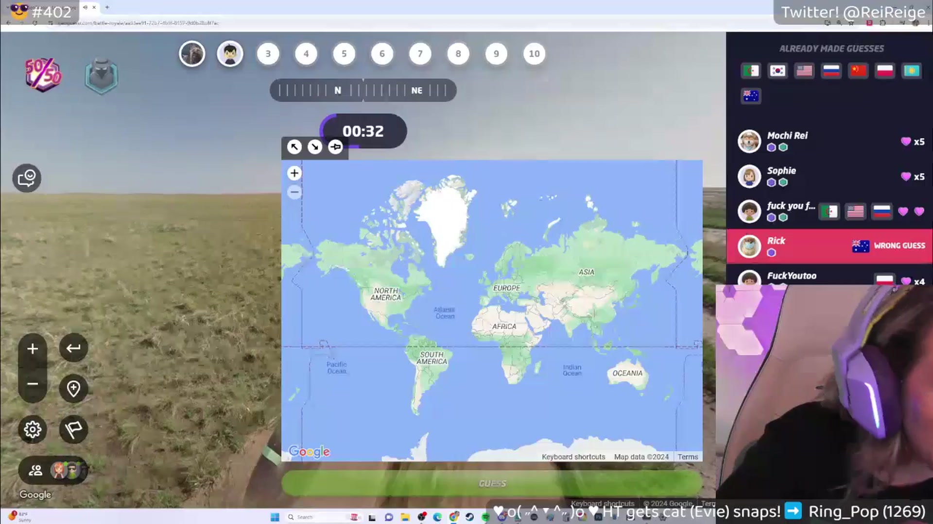Click the WRONG GUESS label on Rick's row

tap(899, 246)
